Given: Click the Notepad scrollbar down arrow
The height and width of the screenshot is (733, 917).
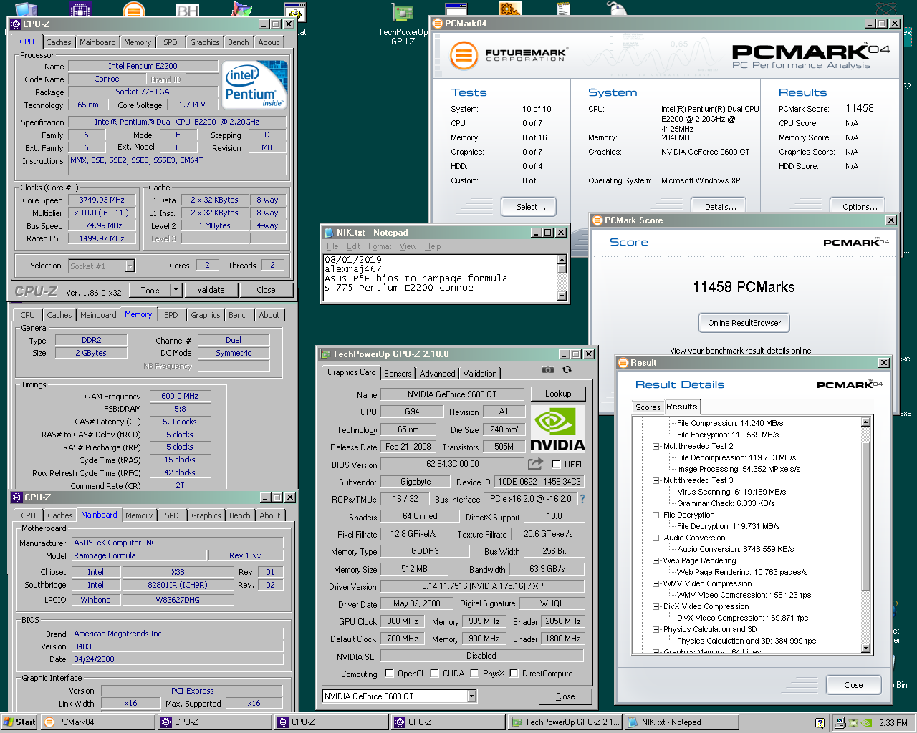Looking at the screenshot, I should click(x=562, y=296).
